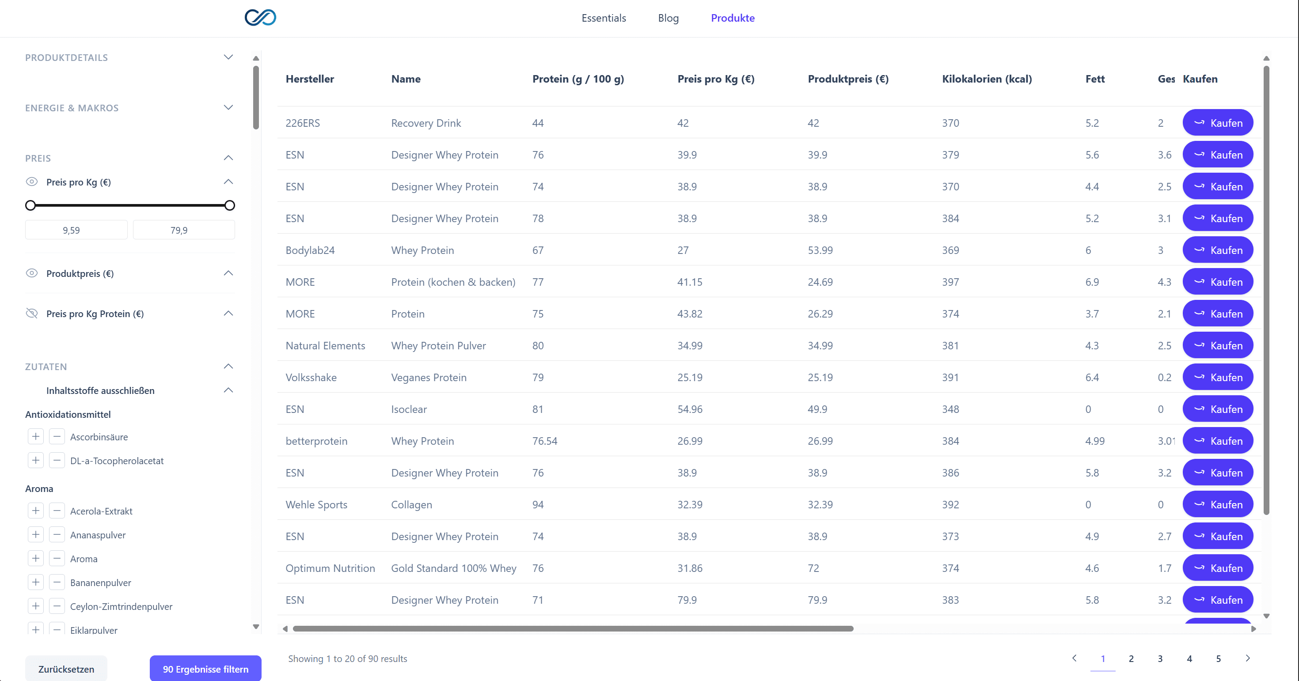This screenshot has height=681, width=1299.
Task: Click plus icon for Bananenpulver
Action: (36, 582)
